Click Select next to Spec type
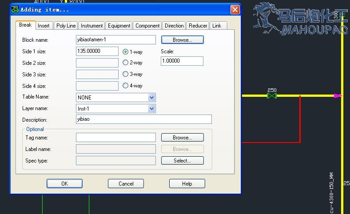 click(x=182, y=161)
